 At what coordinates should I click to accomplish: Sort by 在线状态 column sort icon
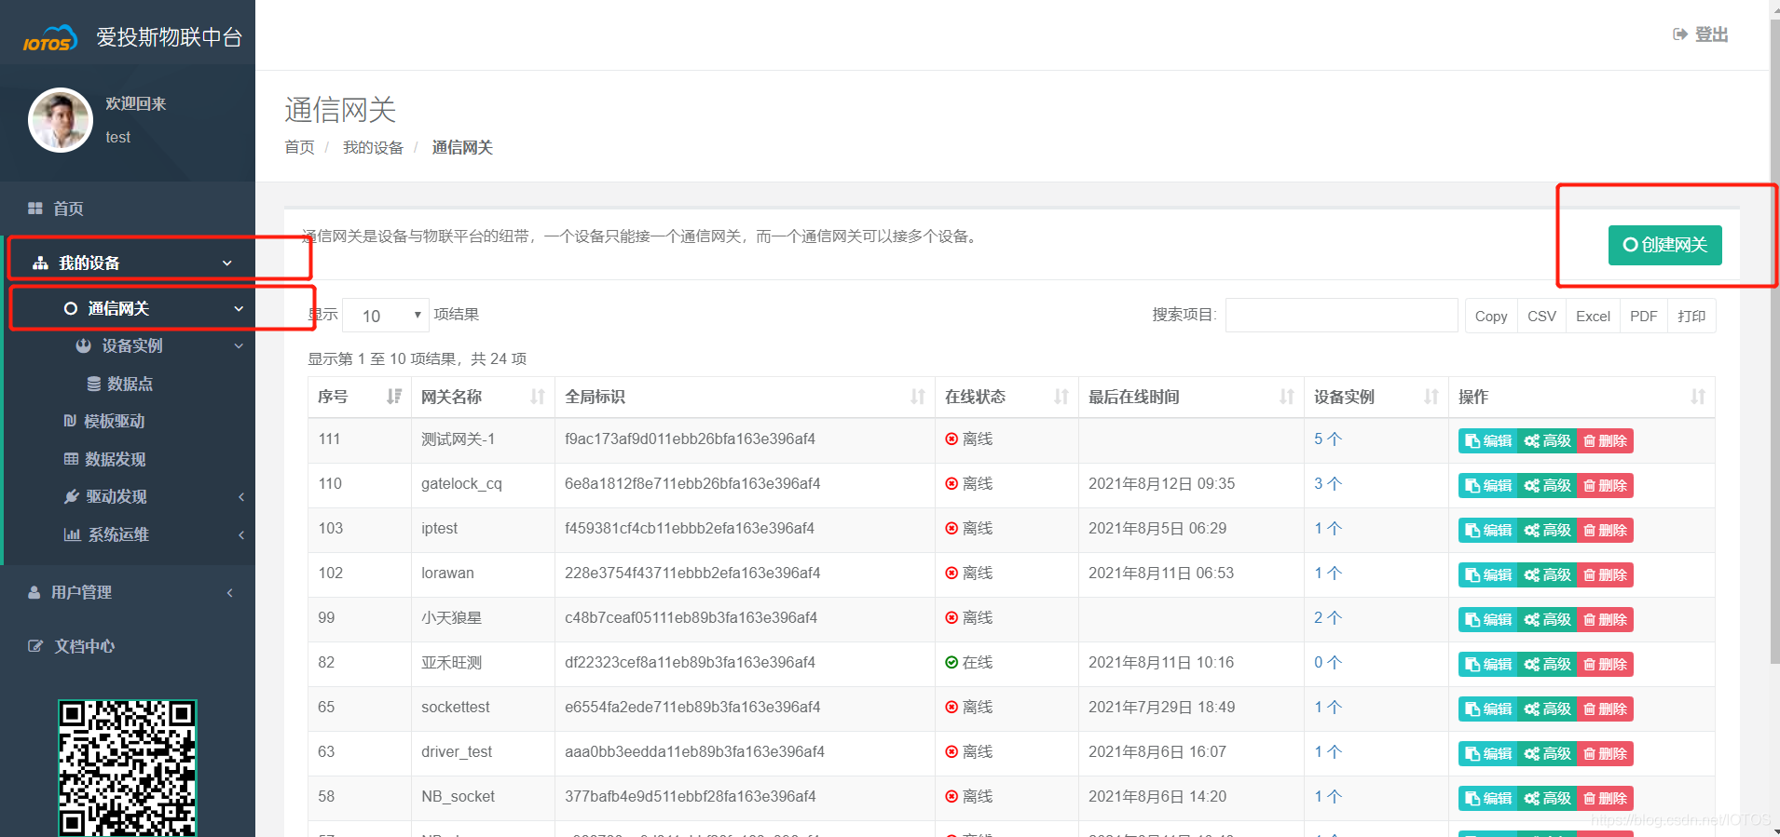pos(1061,397)
